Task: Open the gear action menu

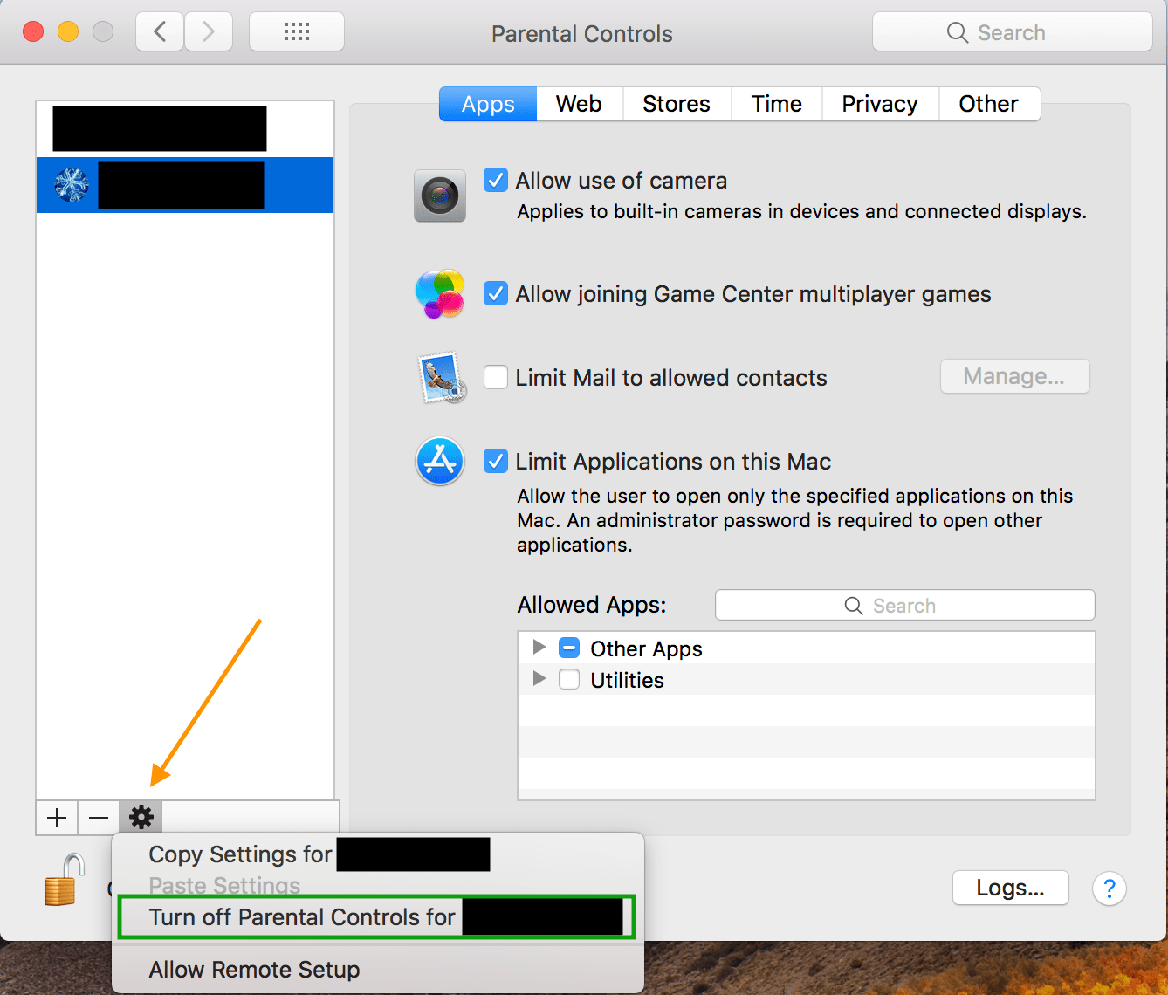Action: [x=140, y=817]
